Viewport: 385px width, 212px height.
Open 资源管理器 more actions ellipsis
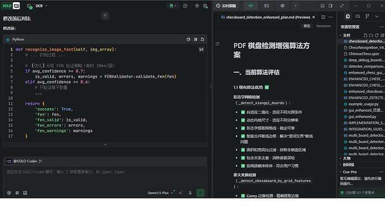381,27
